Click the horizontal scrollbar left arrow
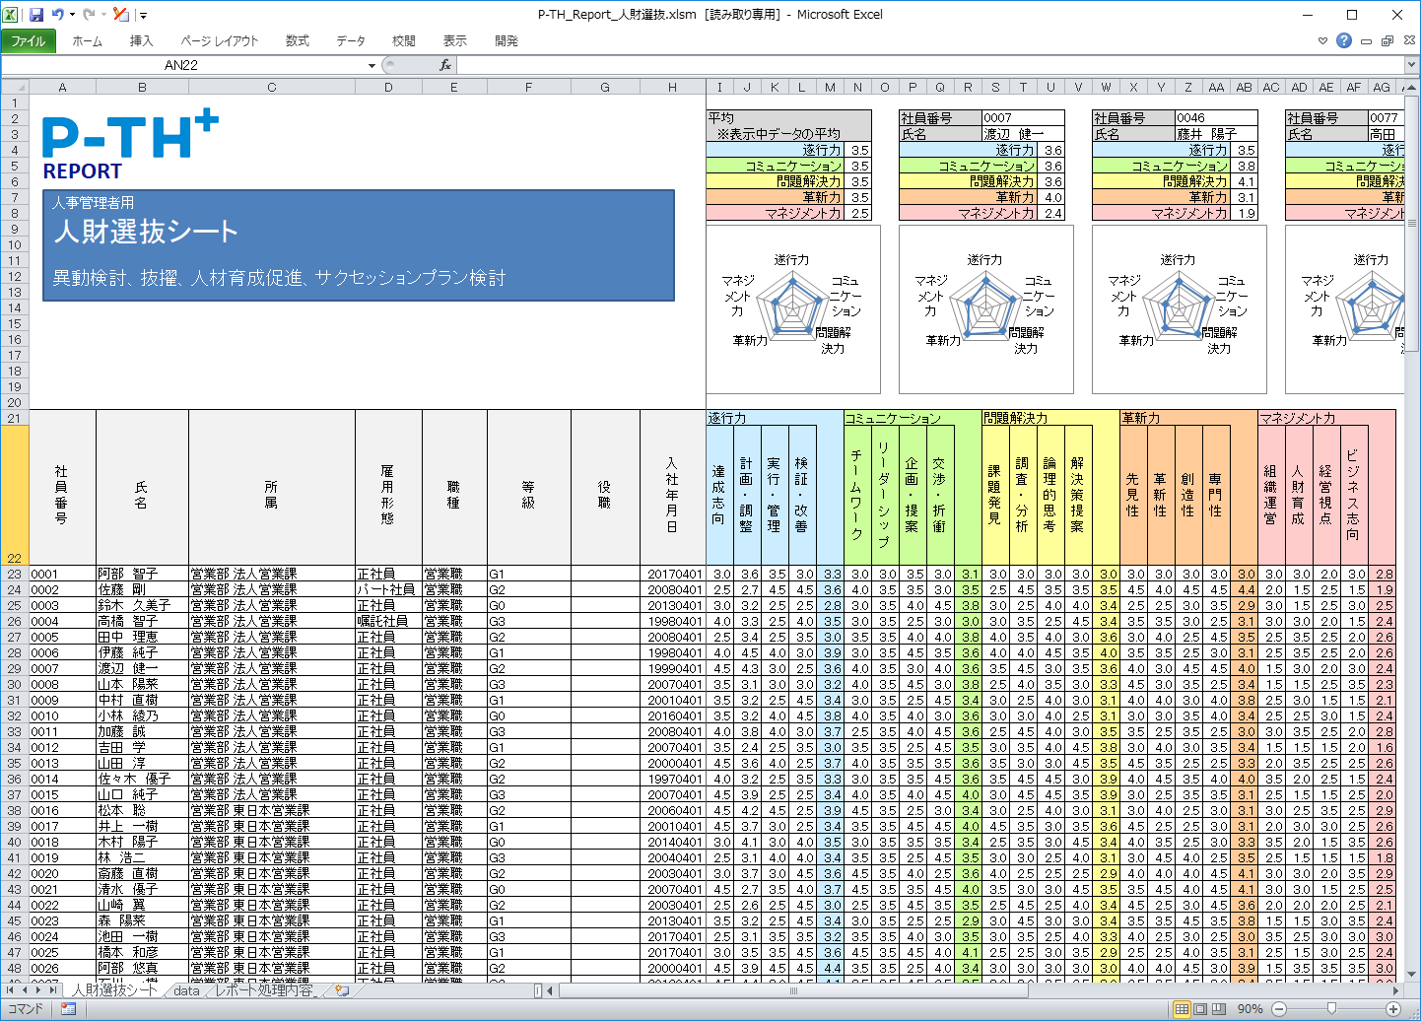1421x1021 pixels. tap(551, 990)
